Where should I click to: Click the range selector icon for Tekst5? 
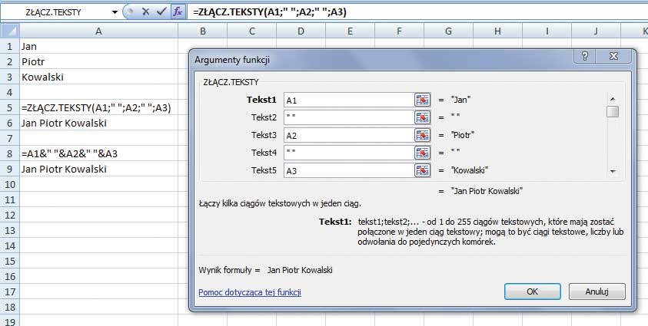point(422,170)
